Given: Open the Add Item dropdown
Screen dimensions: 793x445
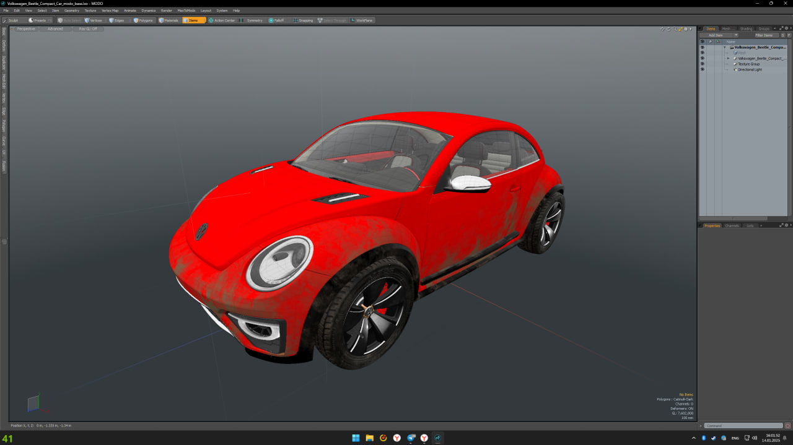Looking at the screenshot, I should pyautogui.click(x=719, y=35).
